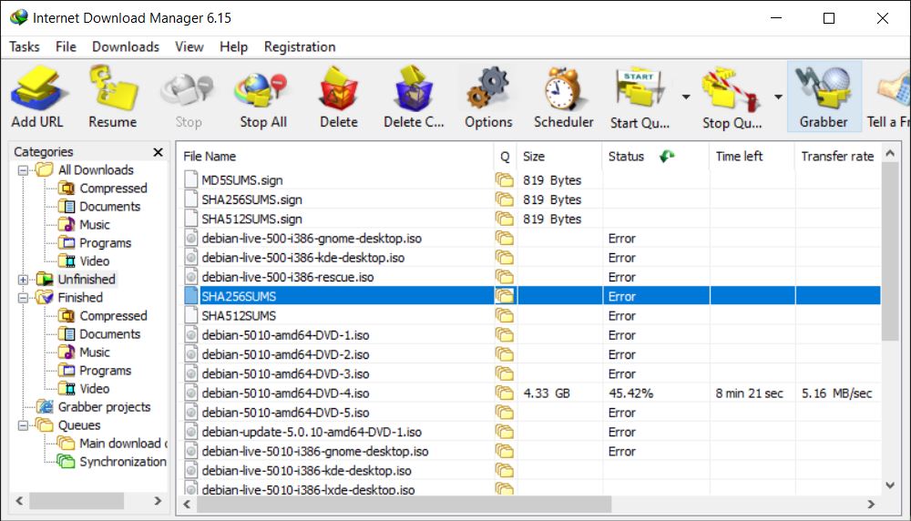Select debian-5010-amd64-DVD-1.iso row
The height and width of the screenshot is (521, 911).
528,335
